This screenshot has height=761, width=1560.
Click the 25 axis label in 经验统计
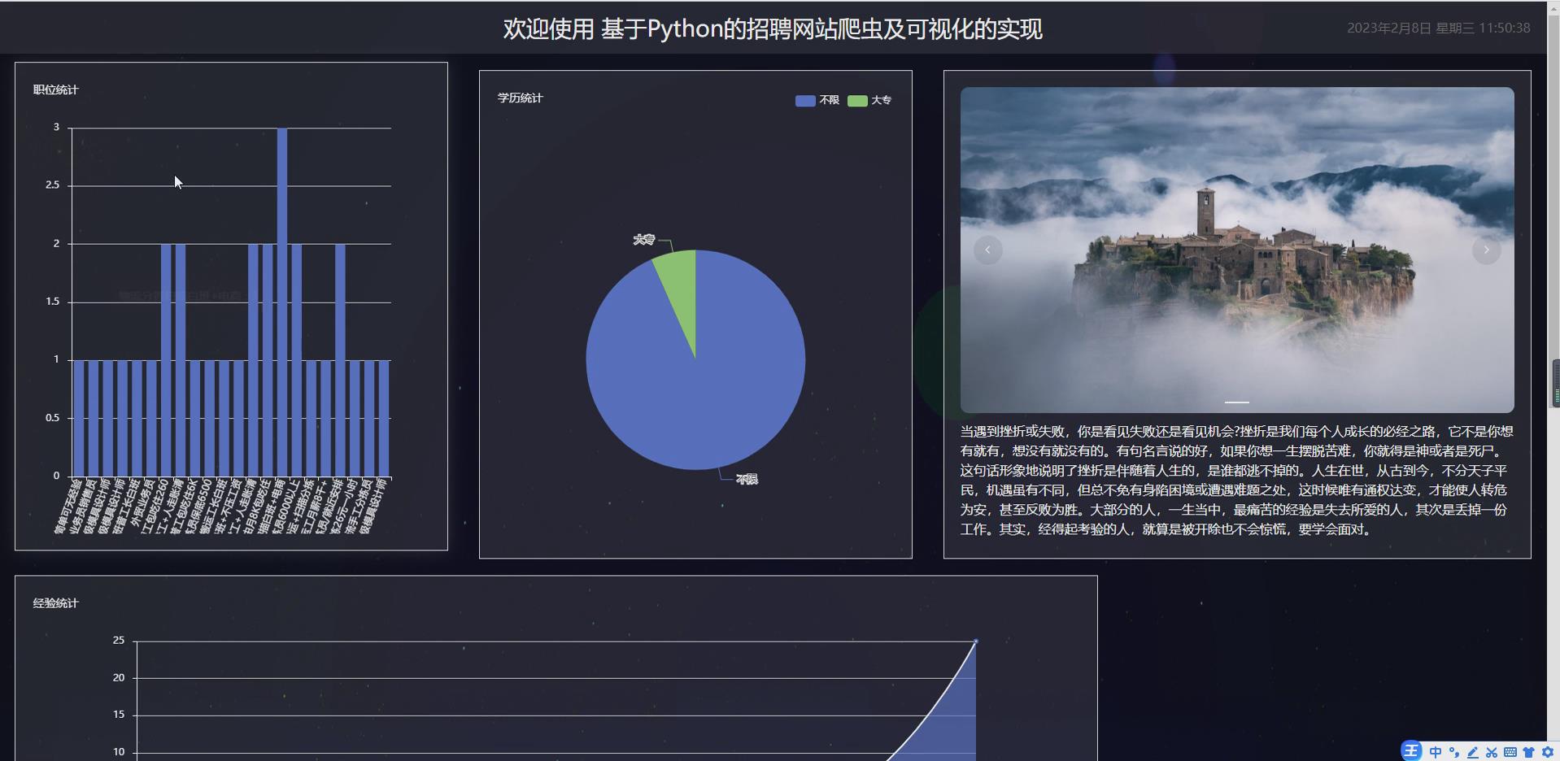[x=119, y=640]
